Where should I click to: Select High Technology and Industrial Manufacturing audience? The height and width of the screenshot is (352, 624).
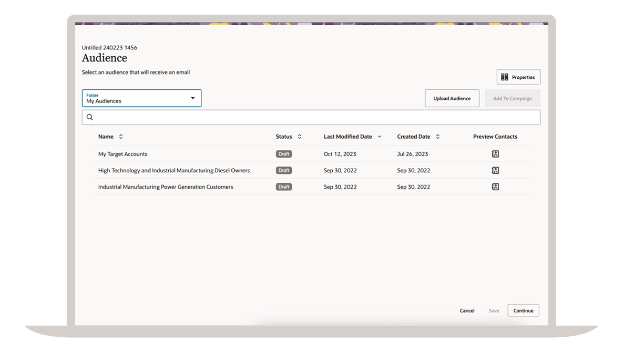(x=174, y=170)
